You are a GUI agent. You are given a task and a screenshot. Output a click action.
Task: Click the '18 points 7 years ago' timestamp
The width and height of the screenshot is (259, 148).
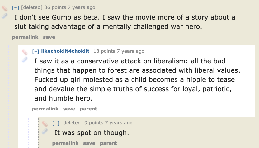[119, 51]
